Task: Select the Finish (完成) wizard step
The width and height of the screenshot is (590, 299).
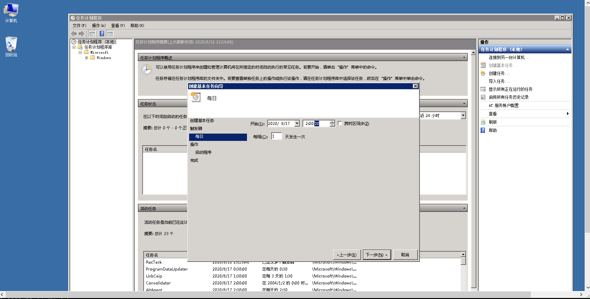Action: click(x=194, y=160)
